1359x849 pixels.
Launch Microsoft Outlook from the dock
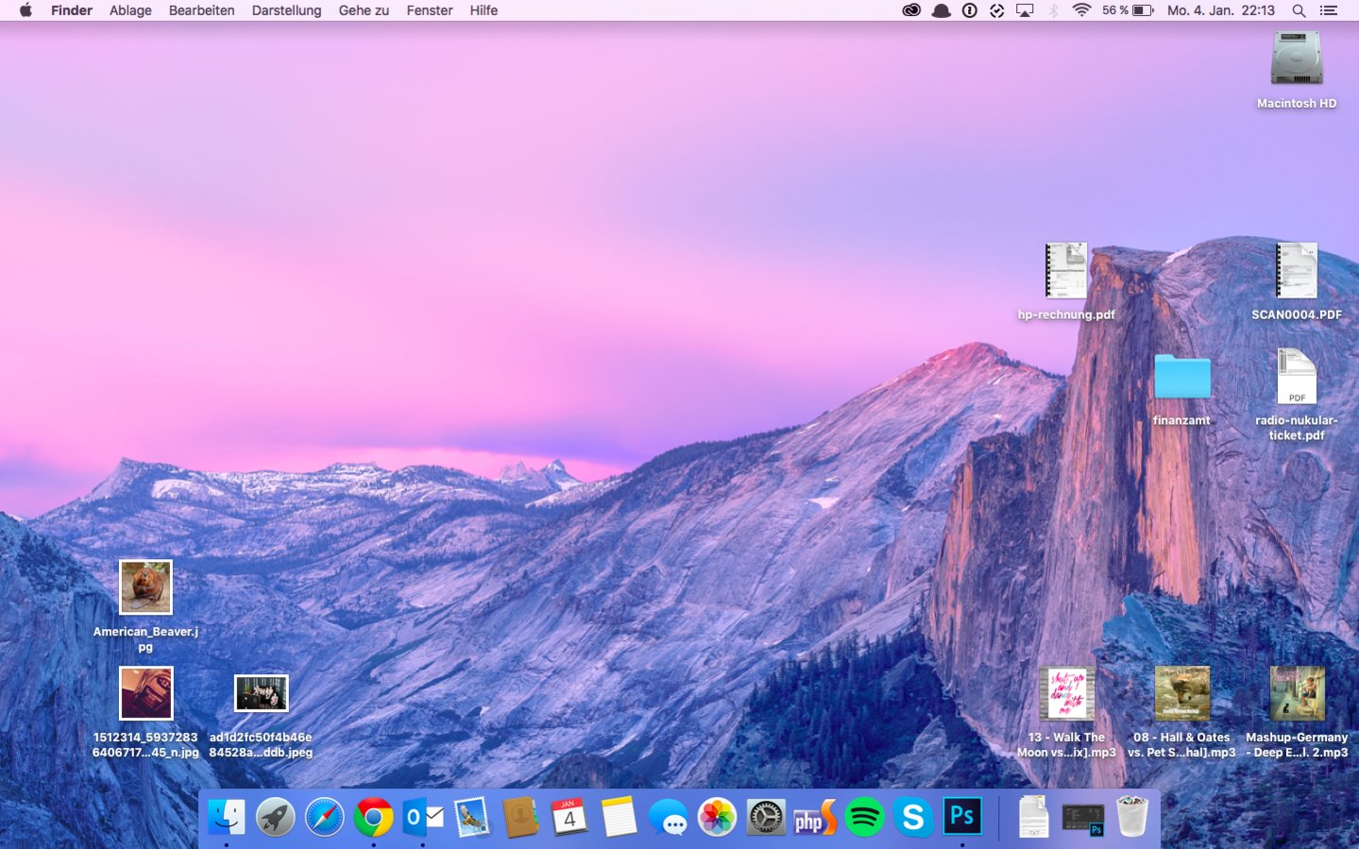click(422, 817)
